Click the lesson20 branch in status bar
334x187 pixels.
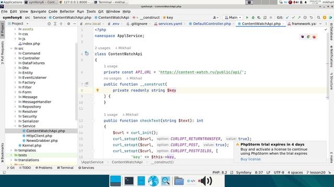pyautogui.click(x=316, y=172)
